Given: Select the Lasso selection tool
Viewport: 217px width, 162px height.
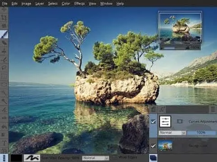Looking at the screenshot, I should coord(4,67).
